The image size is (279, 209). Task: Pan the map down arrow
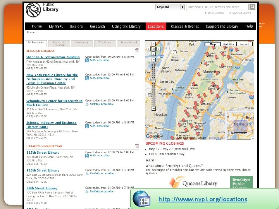point(153,53)
